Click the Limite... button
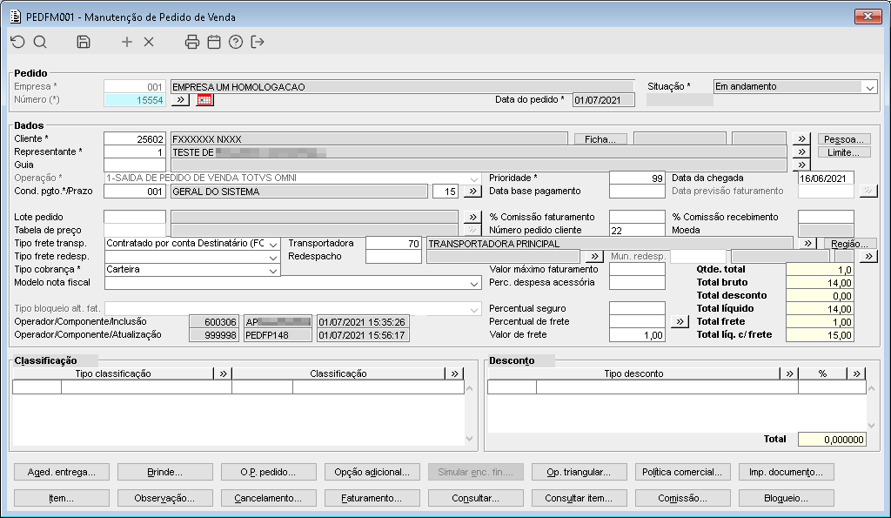Screen dimensions: 891x518 click(x=843, y=151)
